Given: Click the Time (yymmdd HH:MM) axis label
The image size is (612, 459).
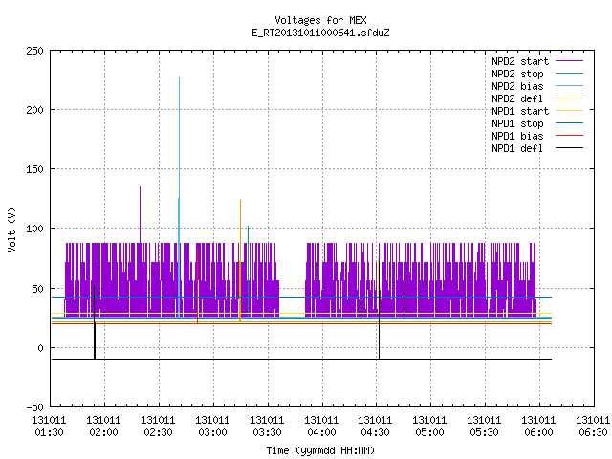Looking at the screenshot, I should pyautogui.click(x=320, y=450).
